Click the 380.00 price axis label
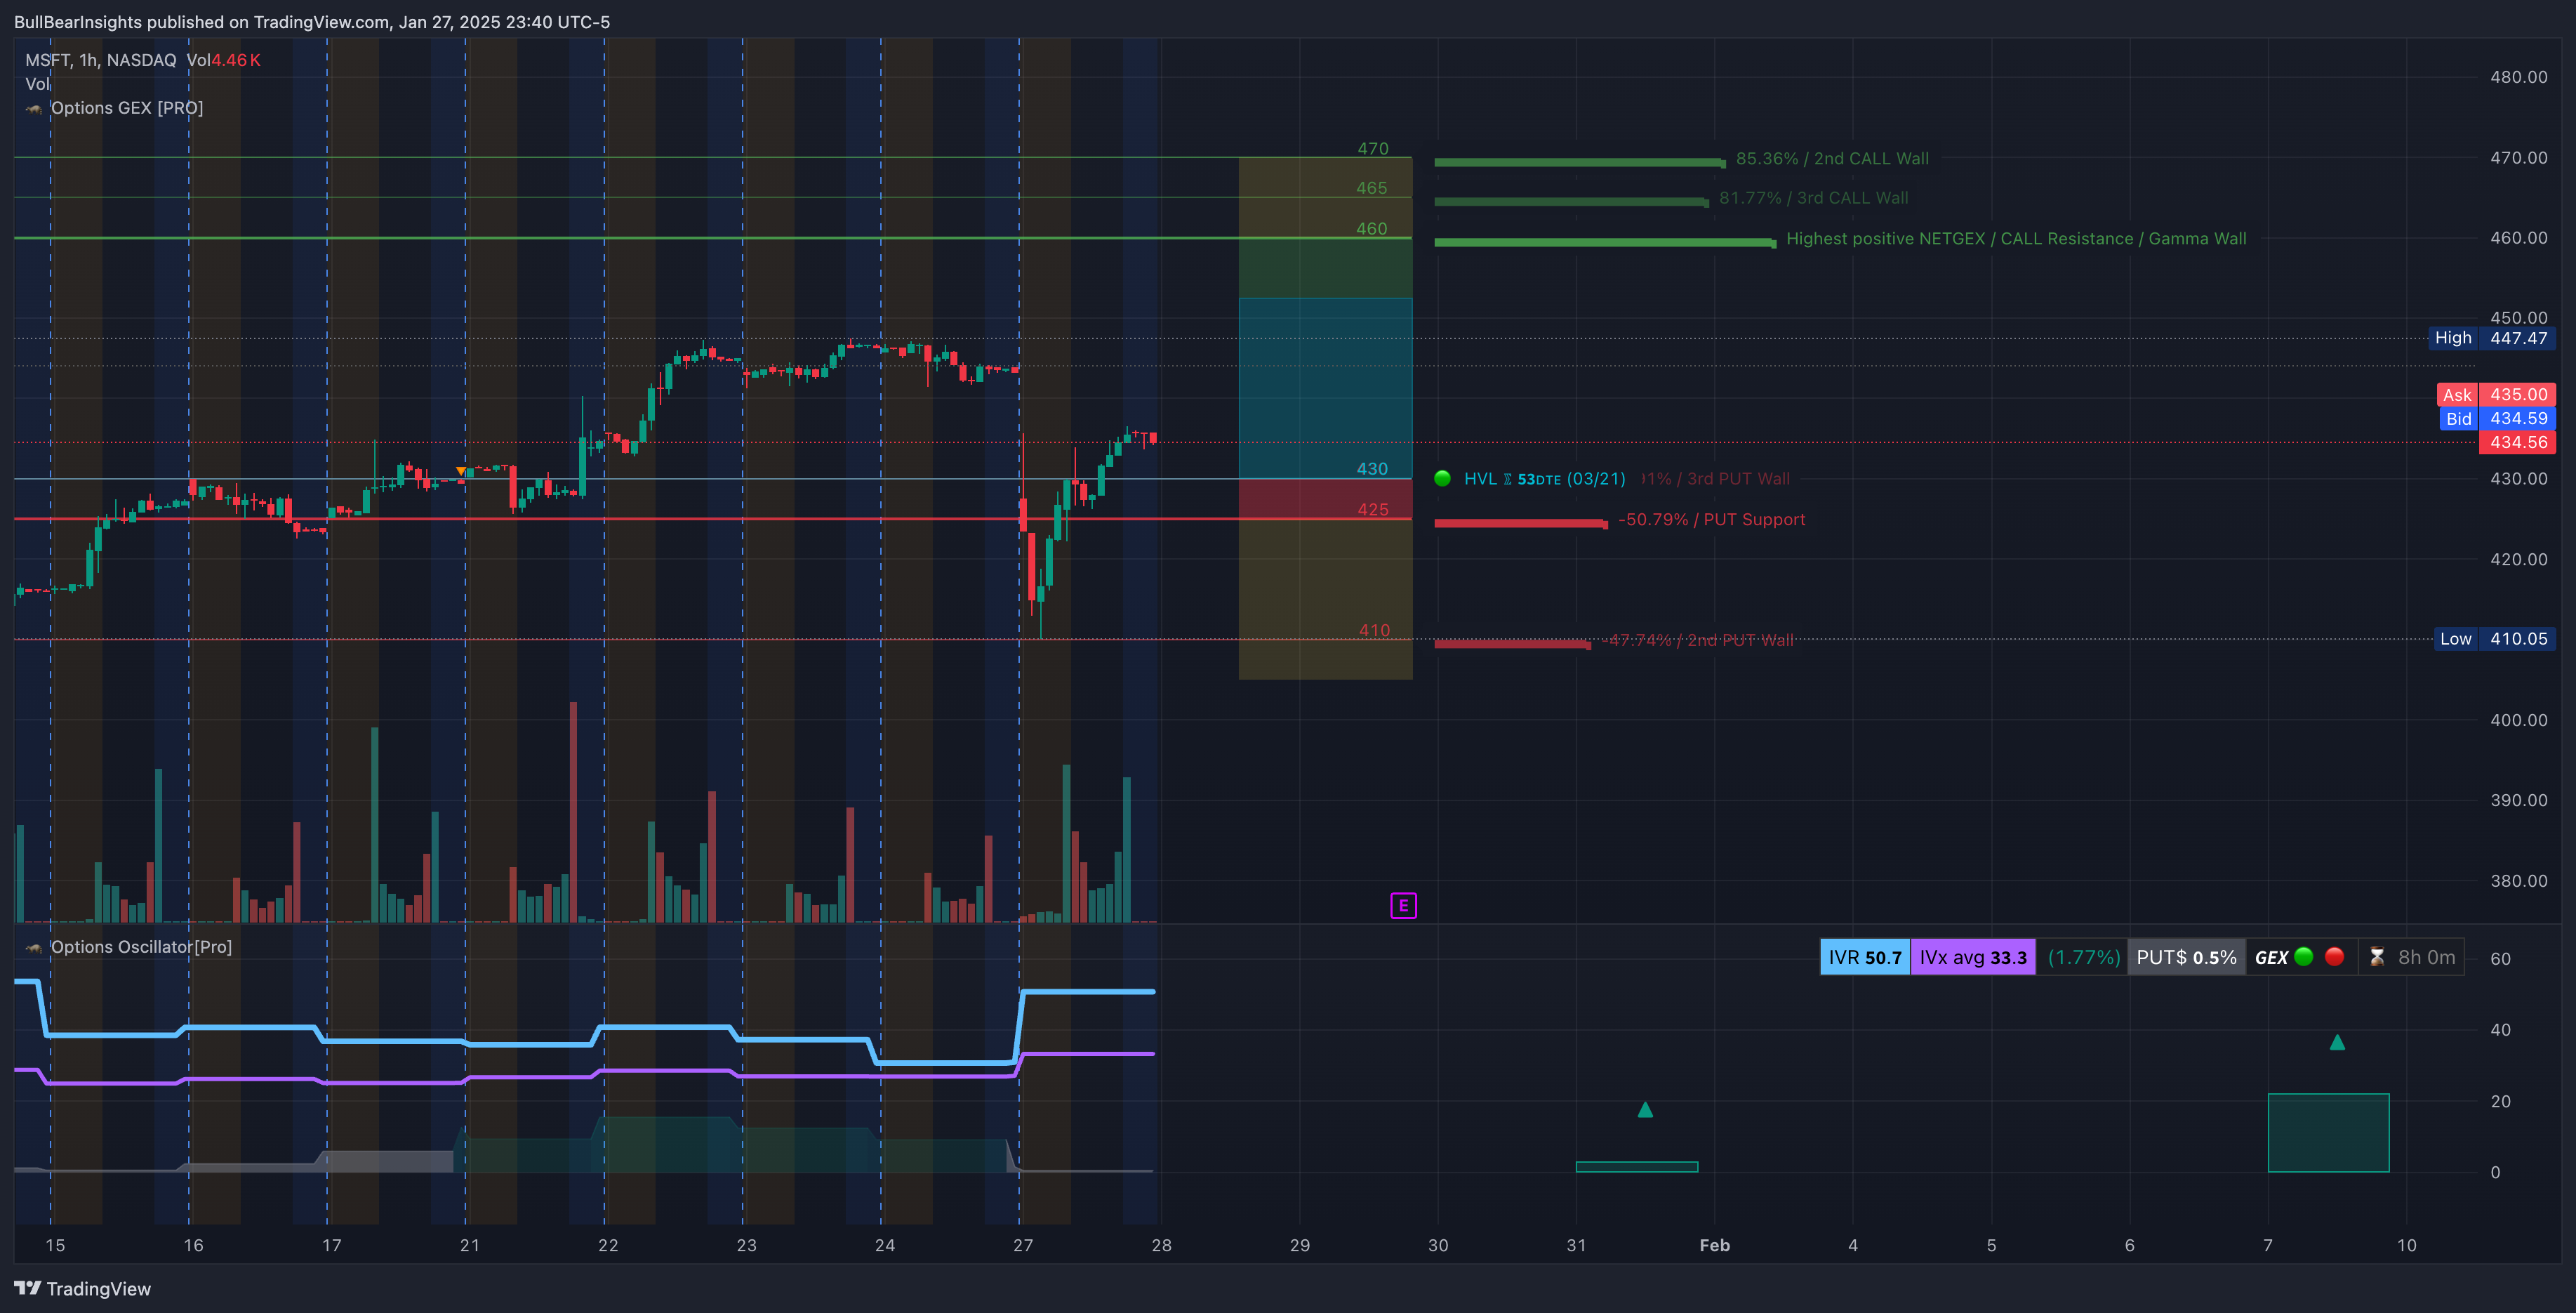The image size is (2576, 1313). tap(2518, 881)
